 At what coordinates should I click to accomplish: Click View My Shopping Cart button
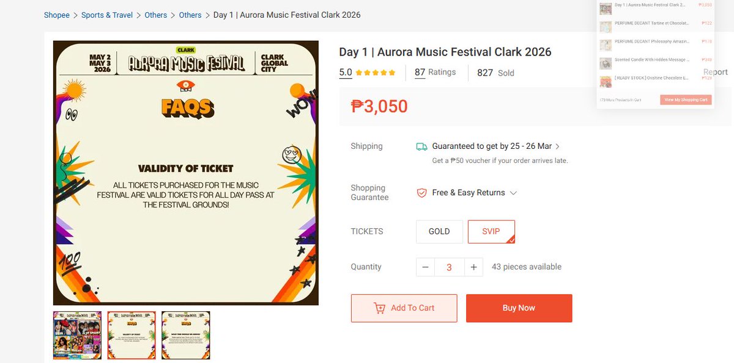point(686,99)
